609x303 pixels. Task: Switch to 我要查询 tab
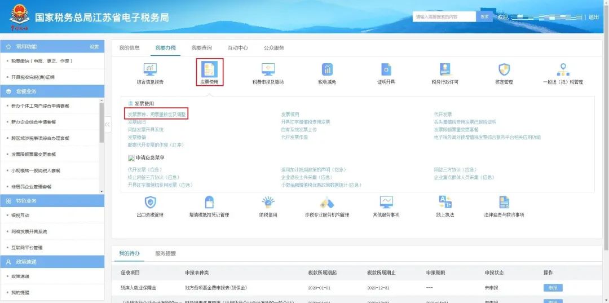click(x=201, y=48)
